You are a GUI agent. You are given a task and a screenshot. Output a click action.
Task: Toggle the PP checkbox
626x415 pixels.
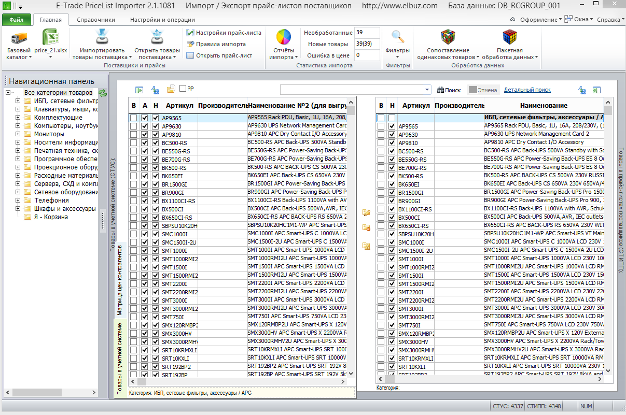[x=183, y=89]
